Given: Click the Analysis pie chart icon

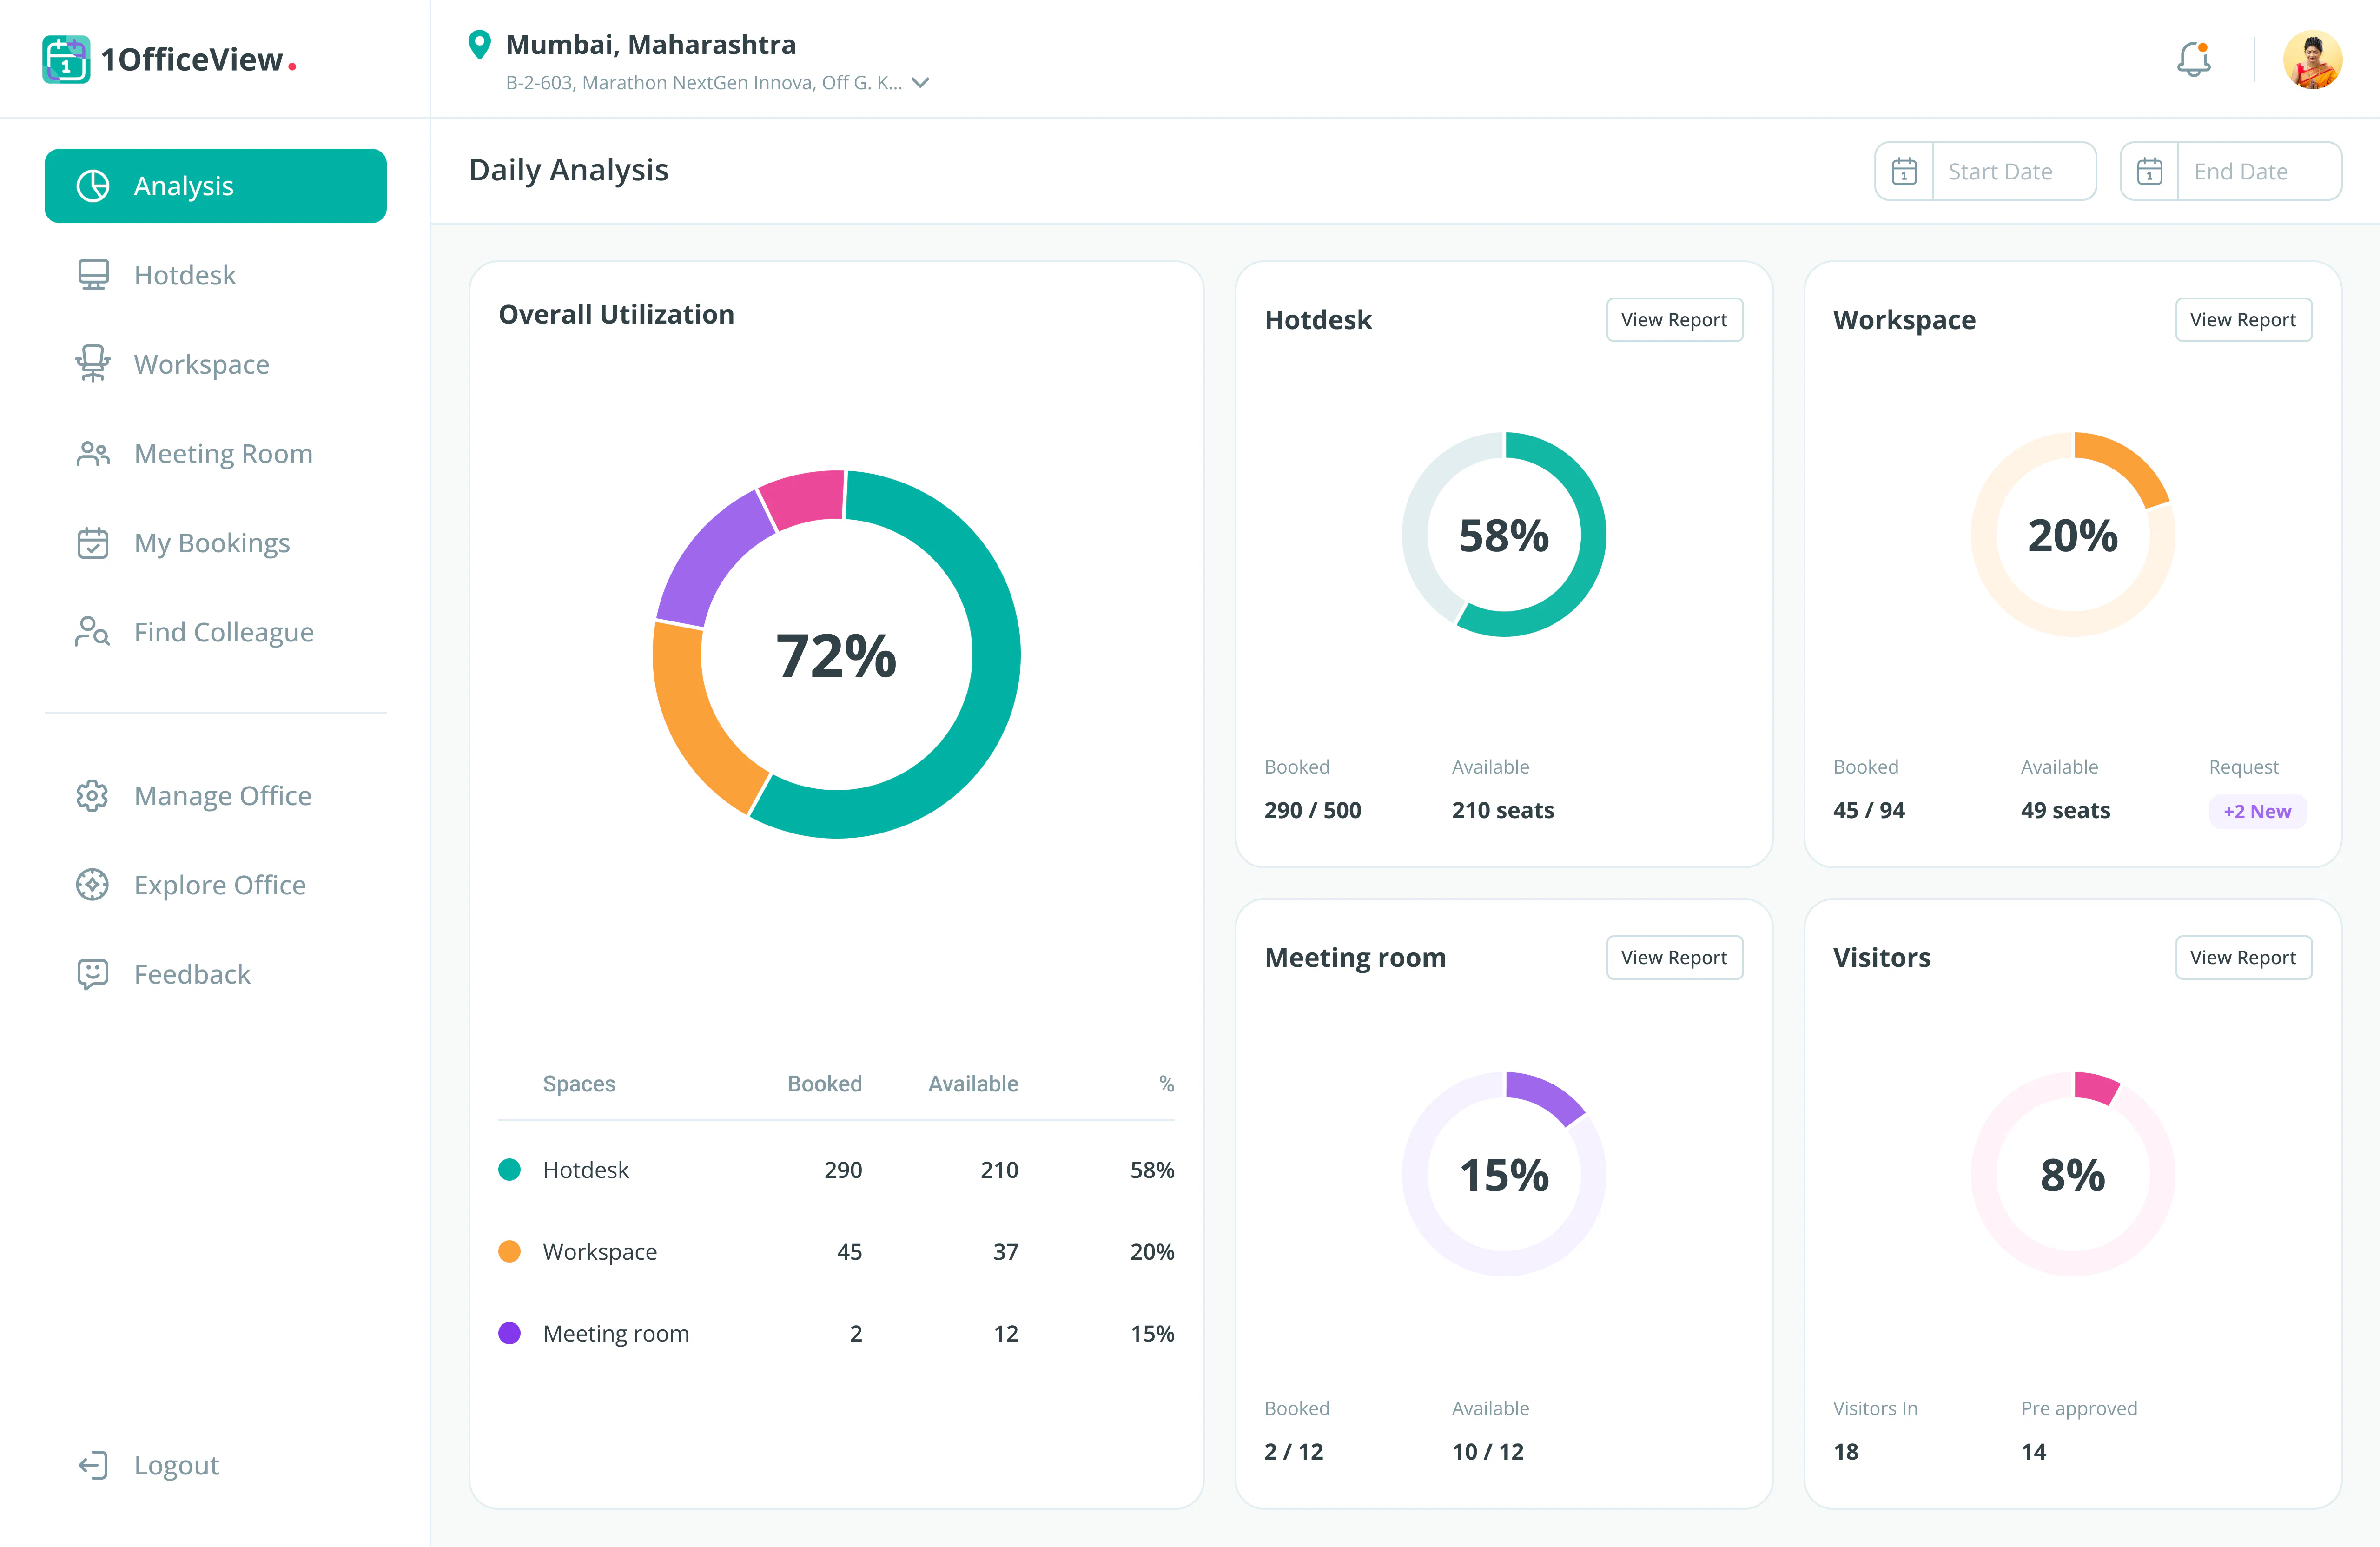Looking at the screenshot, I should point(93,186).
